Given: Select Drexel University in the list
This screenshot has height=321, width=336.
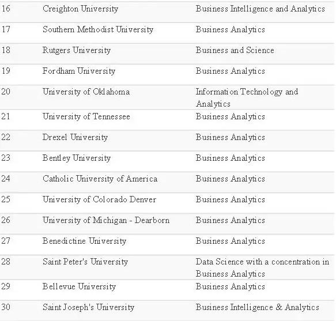Looking at the screenshot, I should (75, 138).
